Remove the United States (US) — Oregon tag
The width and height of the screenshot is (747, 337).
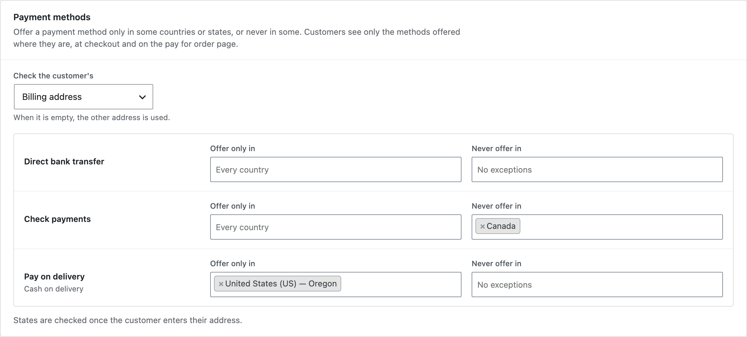click(x=221, y=284)
